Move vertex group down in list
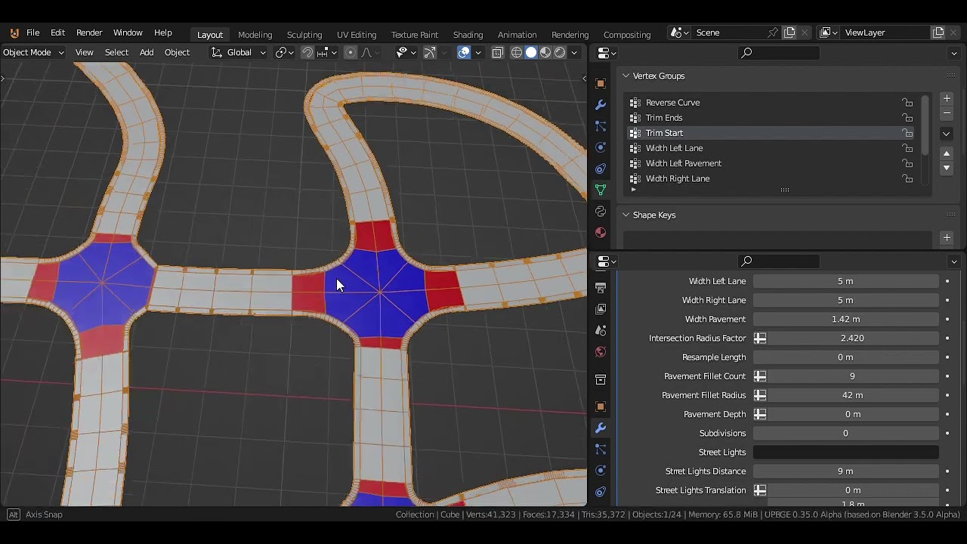This screenshot has height=544, width=967. click(947, 168)
